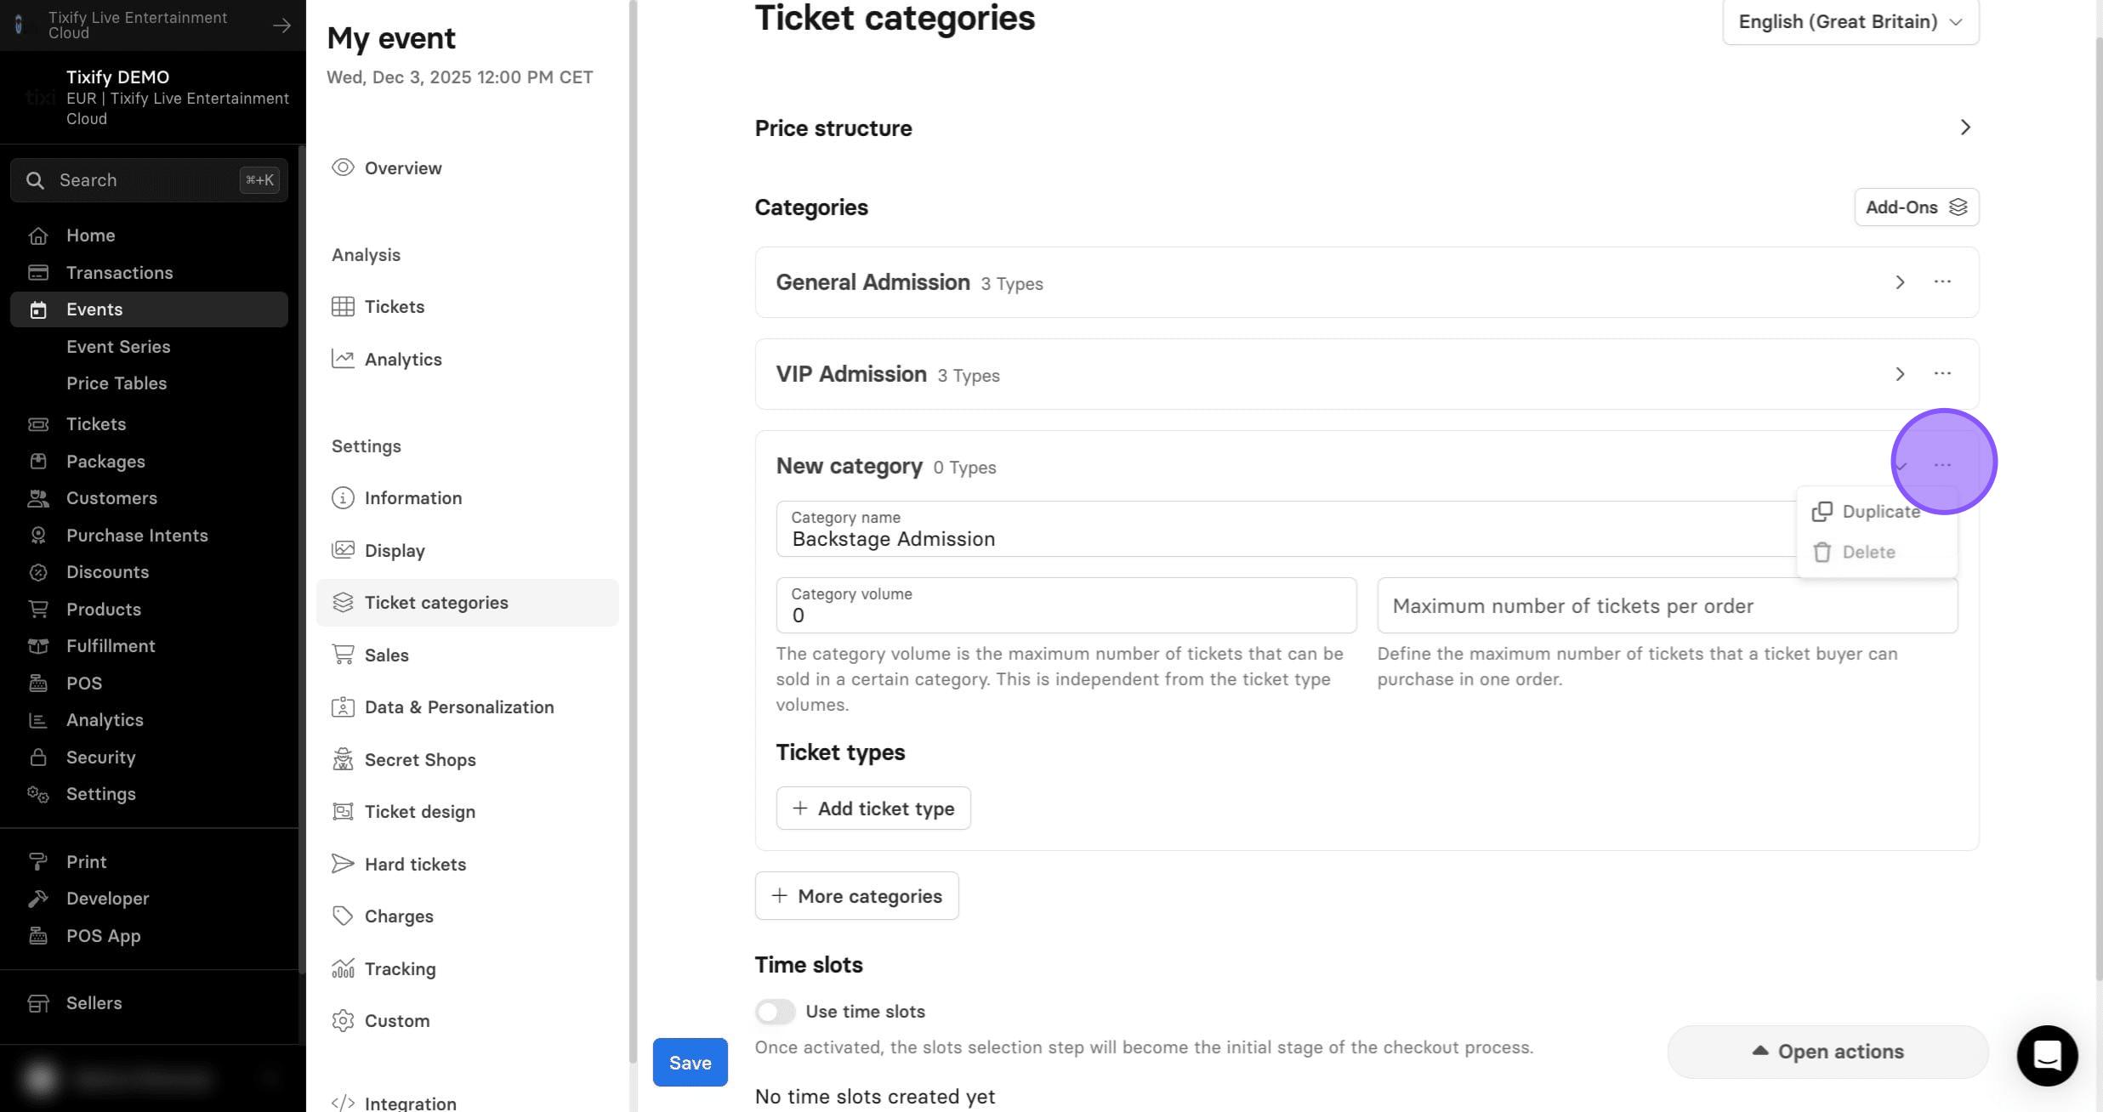Screen dimensions: 2103x1112
Task: Open the Sales settings page
Action: point(387,655)
